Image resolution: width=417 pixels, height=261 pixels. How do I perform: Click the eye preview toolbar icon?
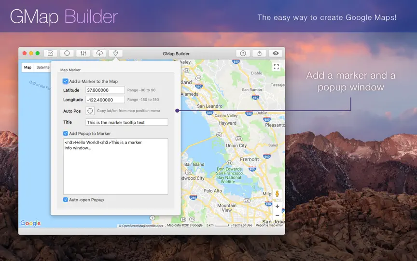[x=276, y=53]
